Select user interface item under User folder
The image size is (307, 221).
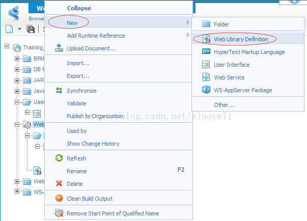click(x=37, y=114)
